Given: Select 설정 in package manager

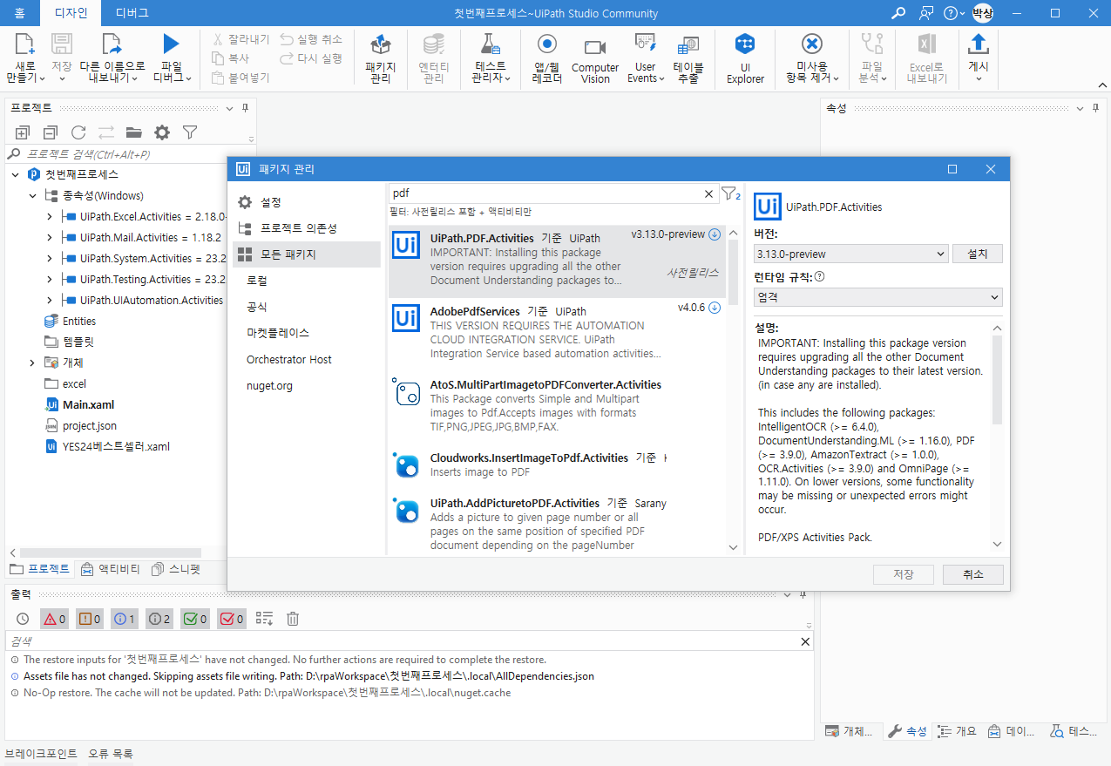Looking at the screenshot, I should 308,202.
